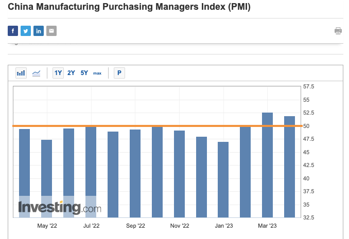
Task: Share chart via Twitter icon
Action: click(x=26, y=31)
